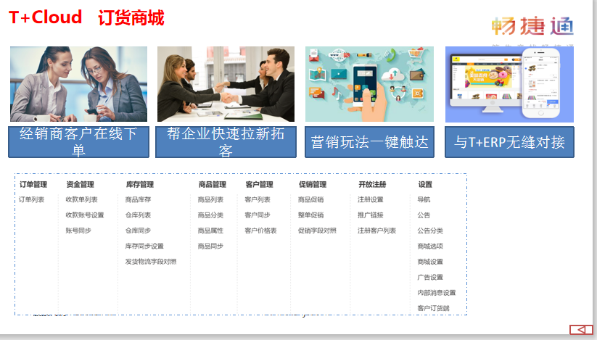Viewport: 597px width, 340px height.
Task: Open 注册设置 link
Action: (x=371, y=199)
